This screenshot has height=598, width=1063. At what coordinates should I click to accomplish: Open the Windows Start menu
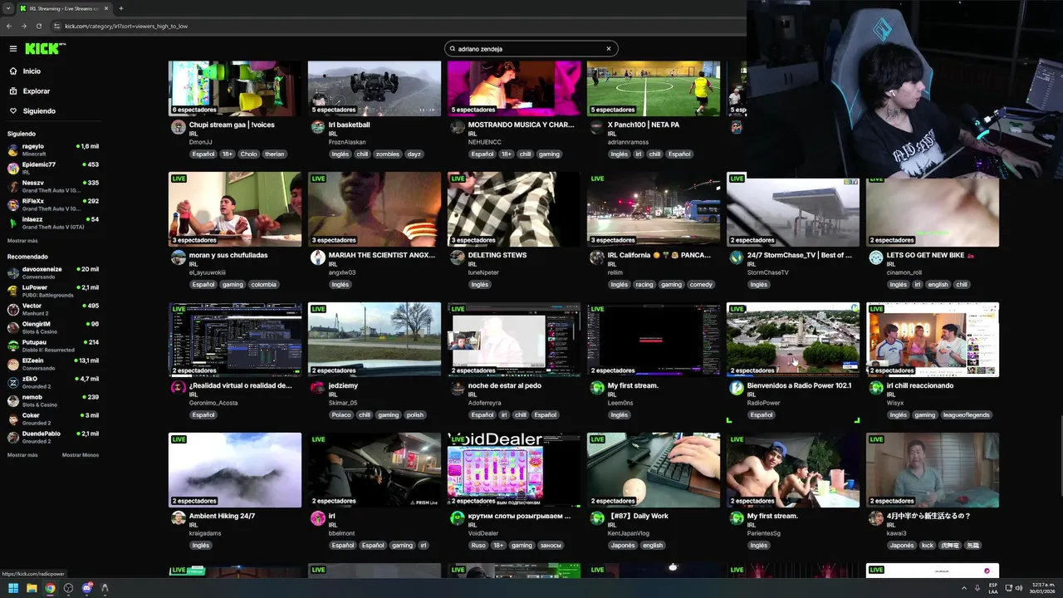coord(13,588)
